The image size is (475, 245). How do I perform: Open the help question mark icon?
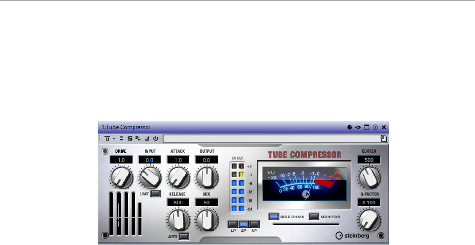[375, 127]
